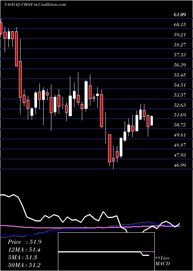Click the Price : 51.9 readout
Viewport: 193px width, 271px height.
[x=24, y=242]
